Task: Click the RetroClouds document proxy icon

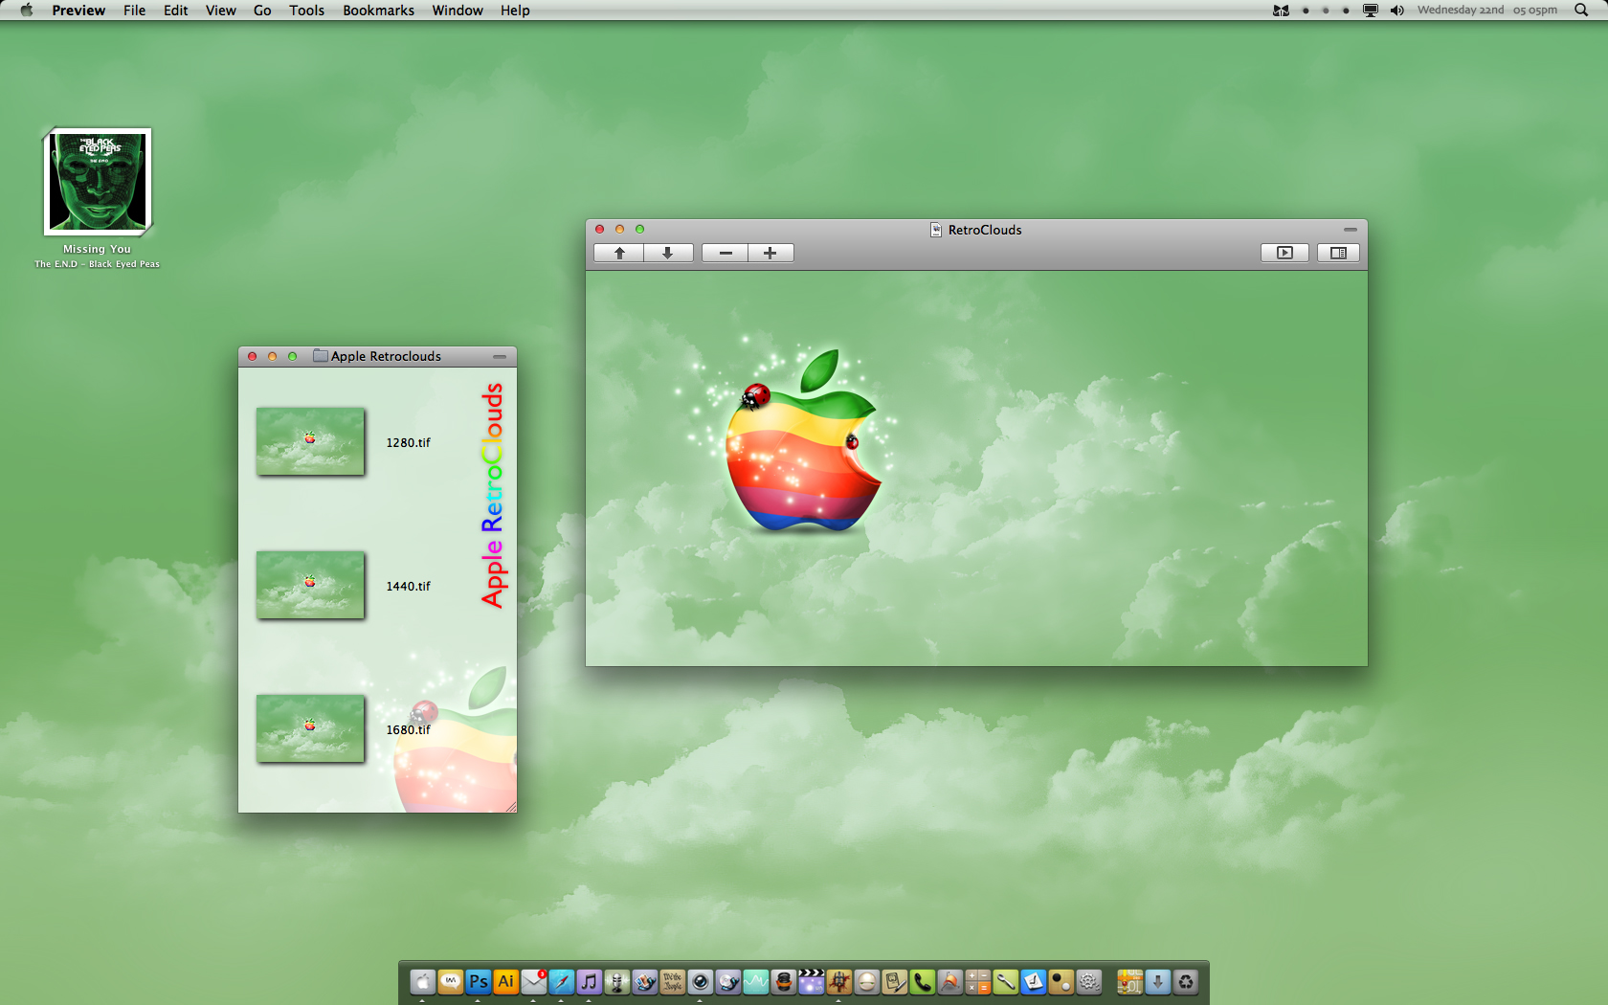Action: 936,230
